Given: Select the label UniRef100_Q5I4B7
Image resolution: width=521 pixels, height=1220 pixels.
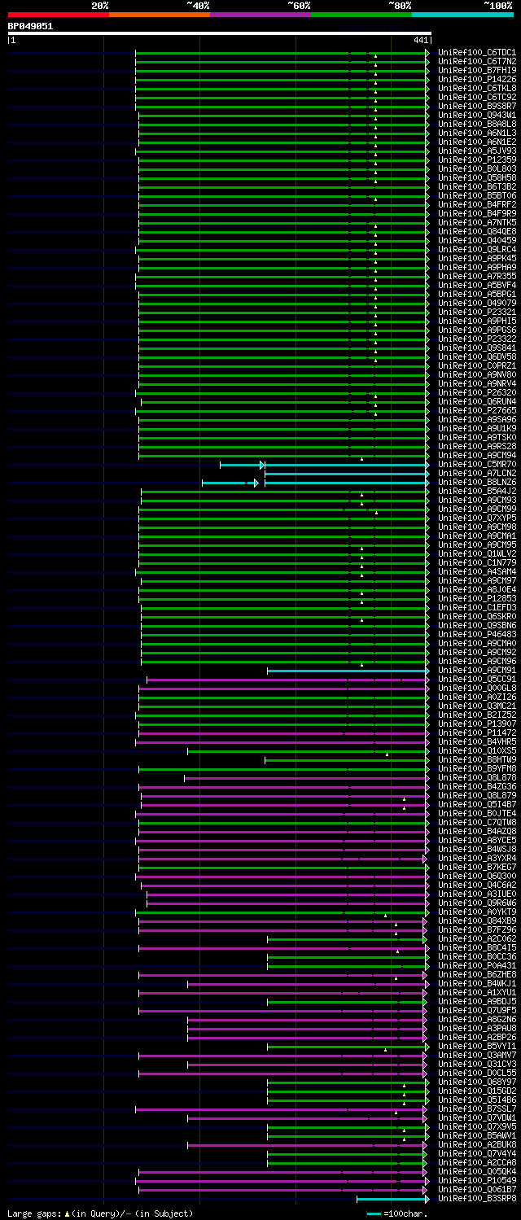Looking at the screenshot, I should click(x=477, y=805).
